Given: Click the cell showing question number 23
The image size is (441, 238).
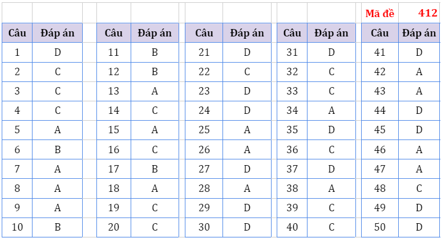Looking at the screenshot, I should (204, 91).
